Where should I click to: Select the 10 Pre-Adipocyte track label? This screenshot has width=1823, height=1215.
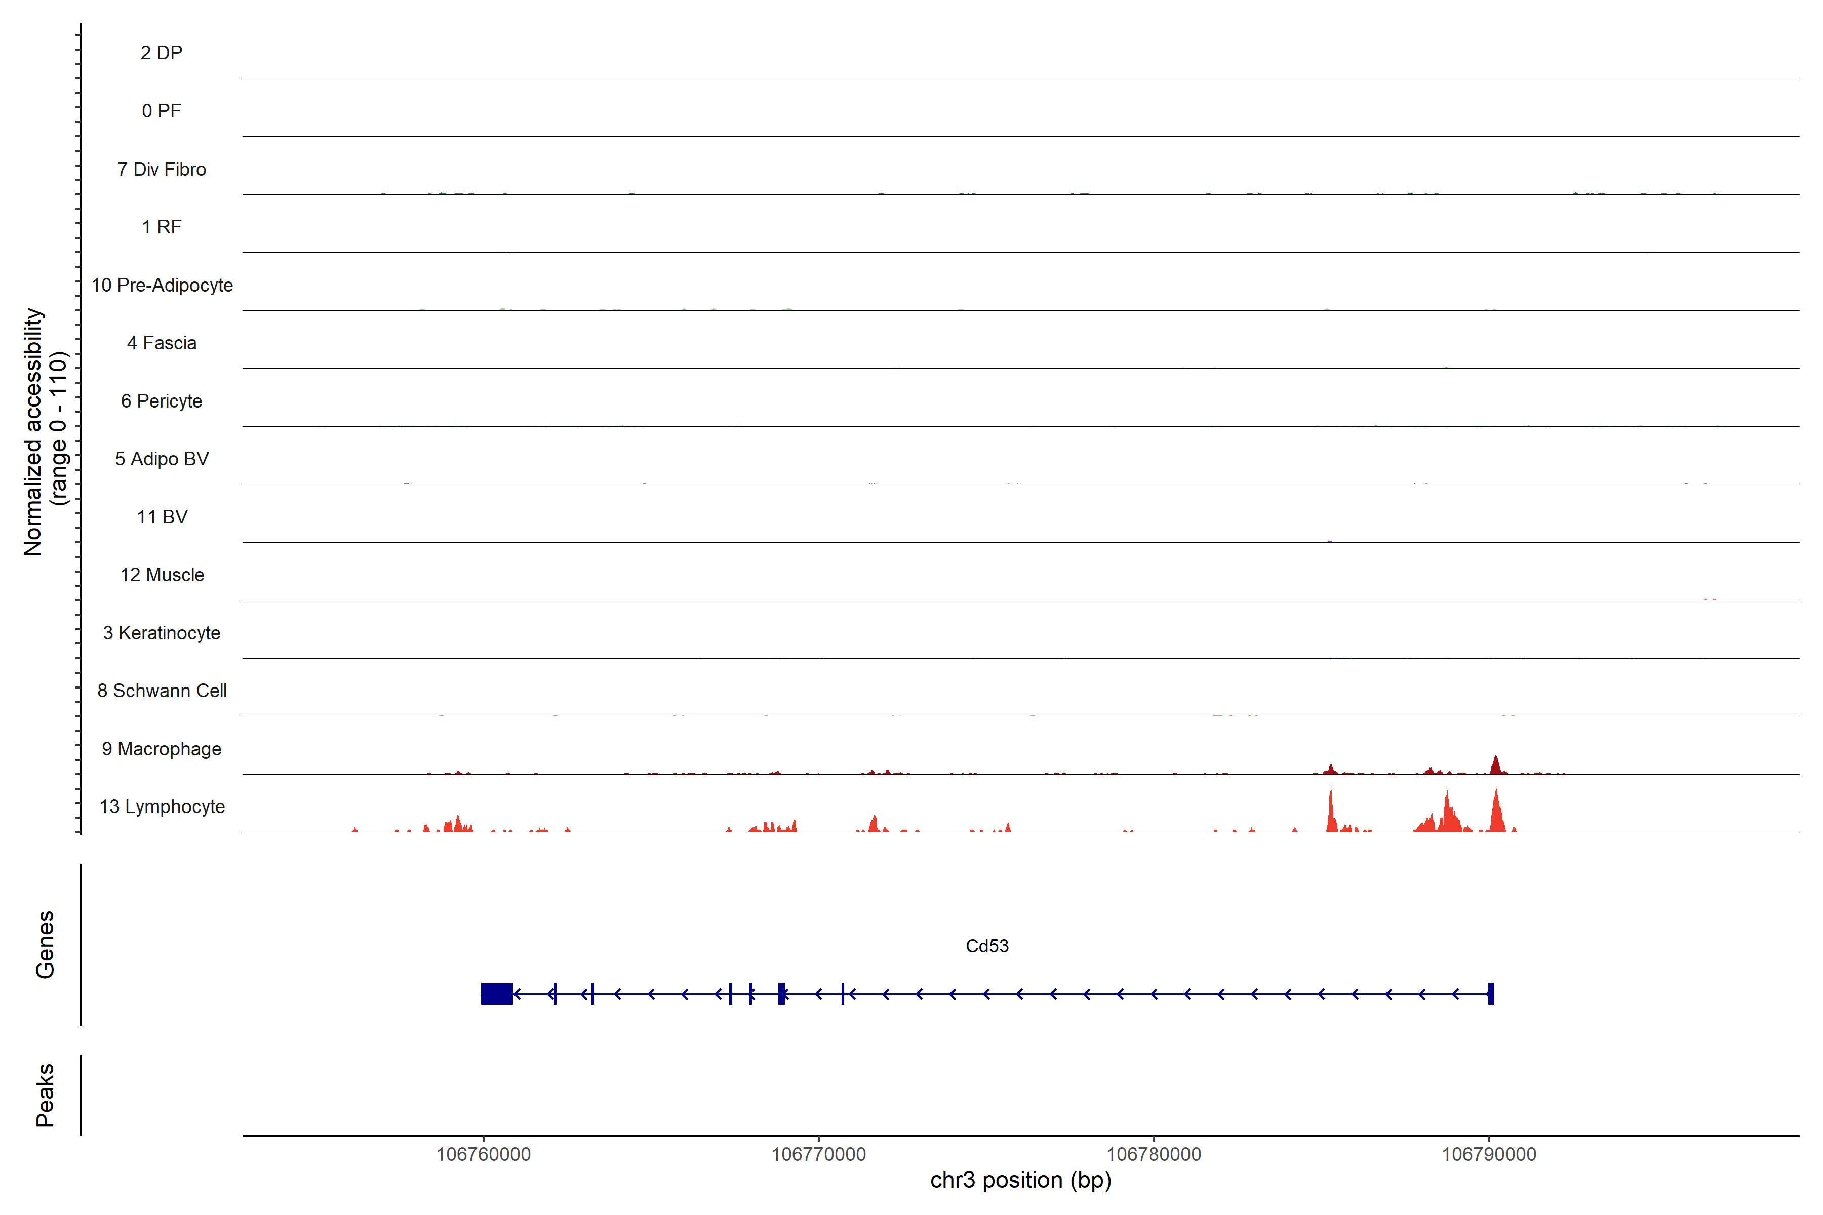pos(162,285)
